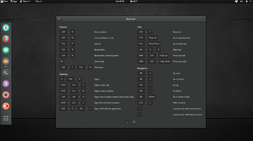Launch the Terminal from the dock
Viewport: 253px width, 141px height.
[6, 72]
